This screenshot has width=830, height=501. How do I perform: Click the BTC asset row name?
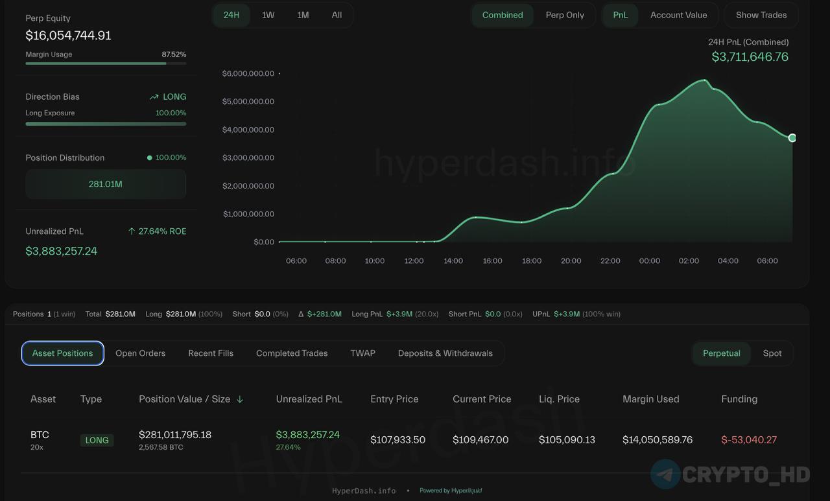40,435
